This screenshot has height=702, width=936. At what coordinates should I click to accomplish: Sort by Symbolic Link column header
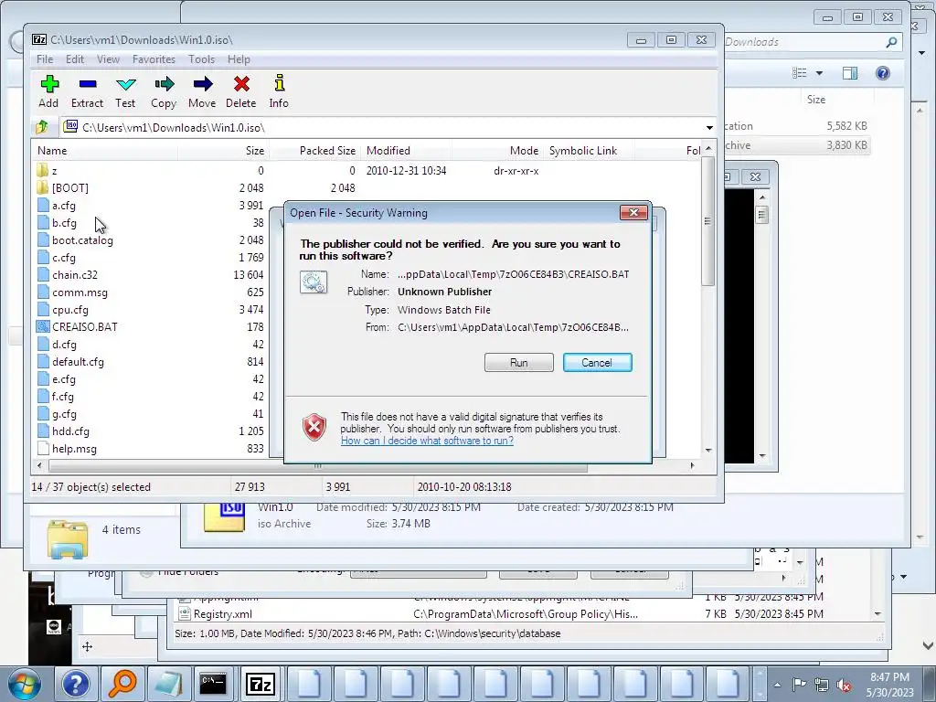[590, 151]
